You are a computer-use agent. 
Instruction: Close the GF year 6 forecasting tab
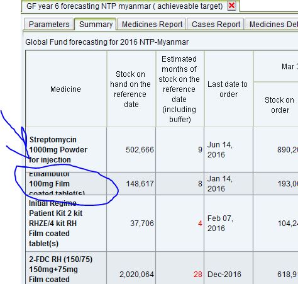click(231, 6)
